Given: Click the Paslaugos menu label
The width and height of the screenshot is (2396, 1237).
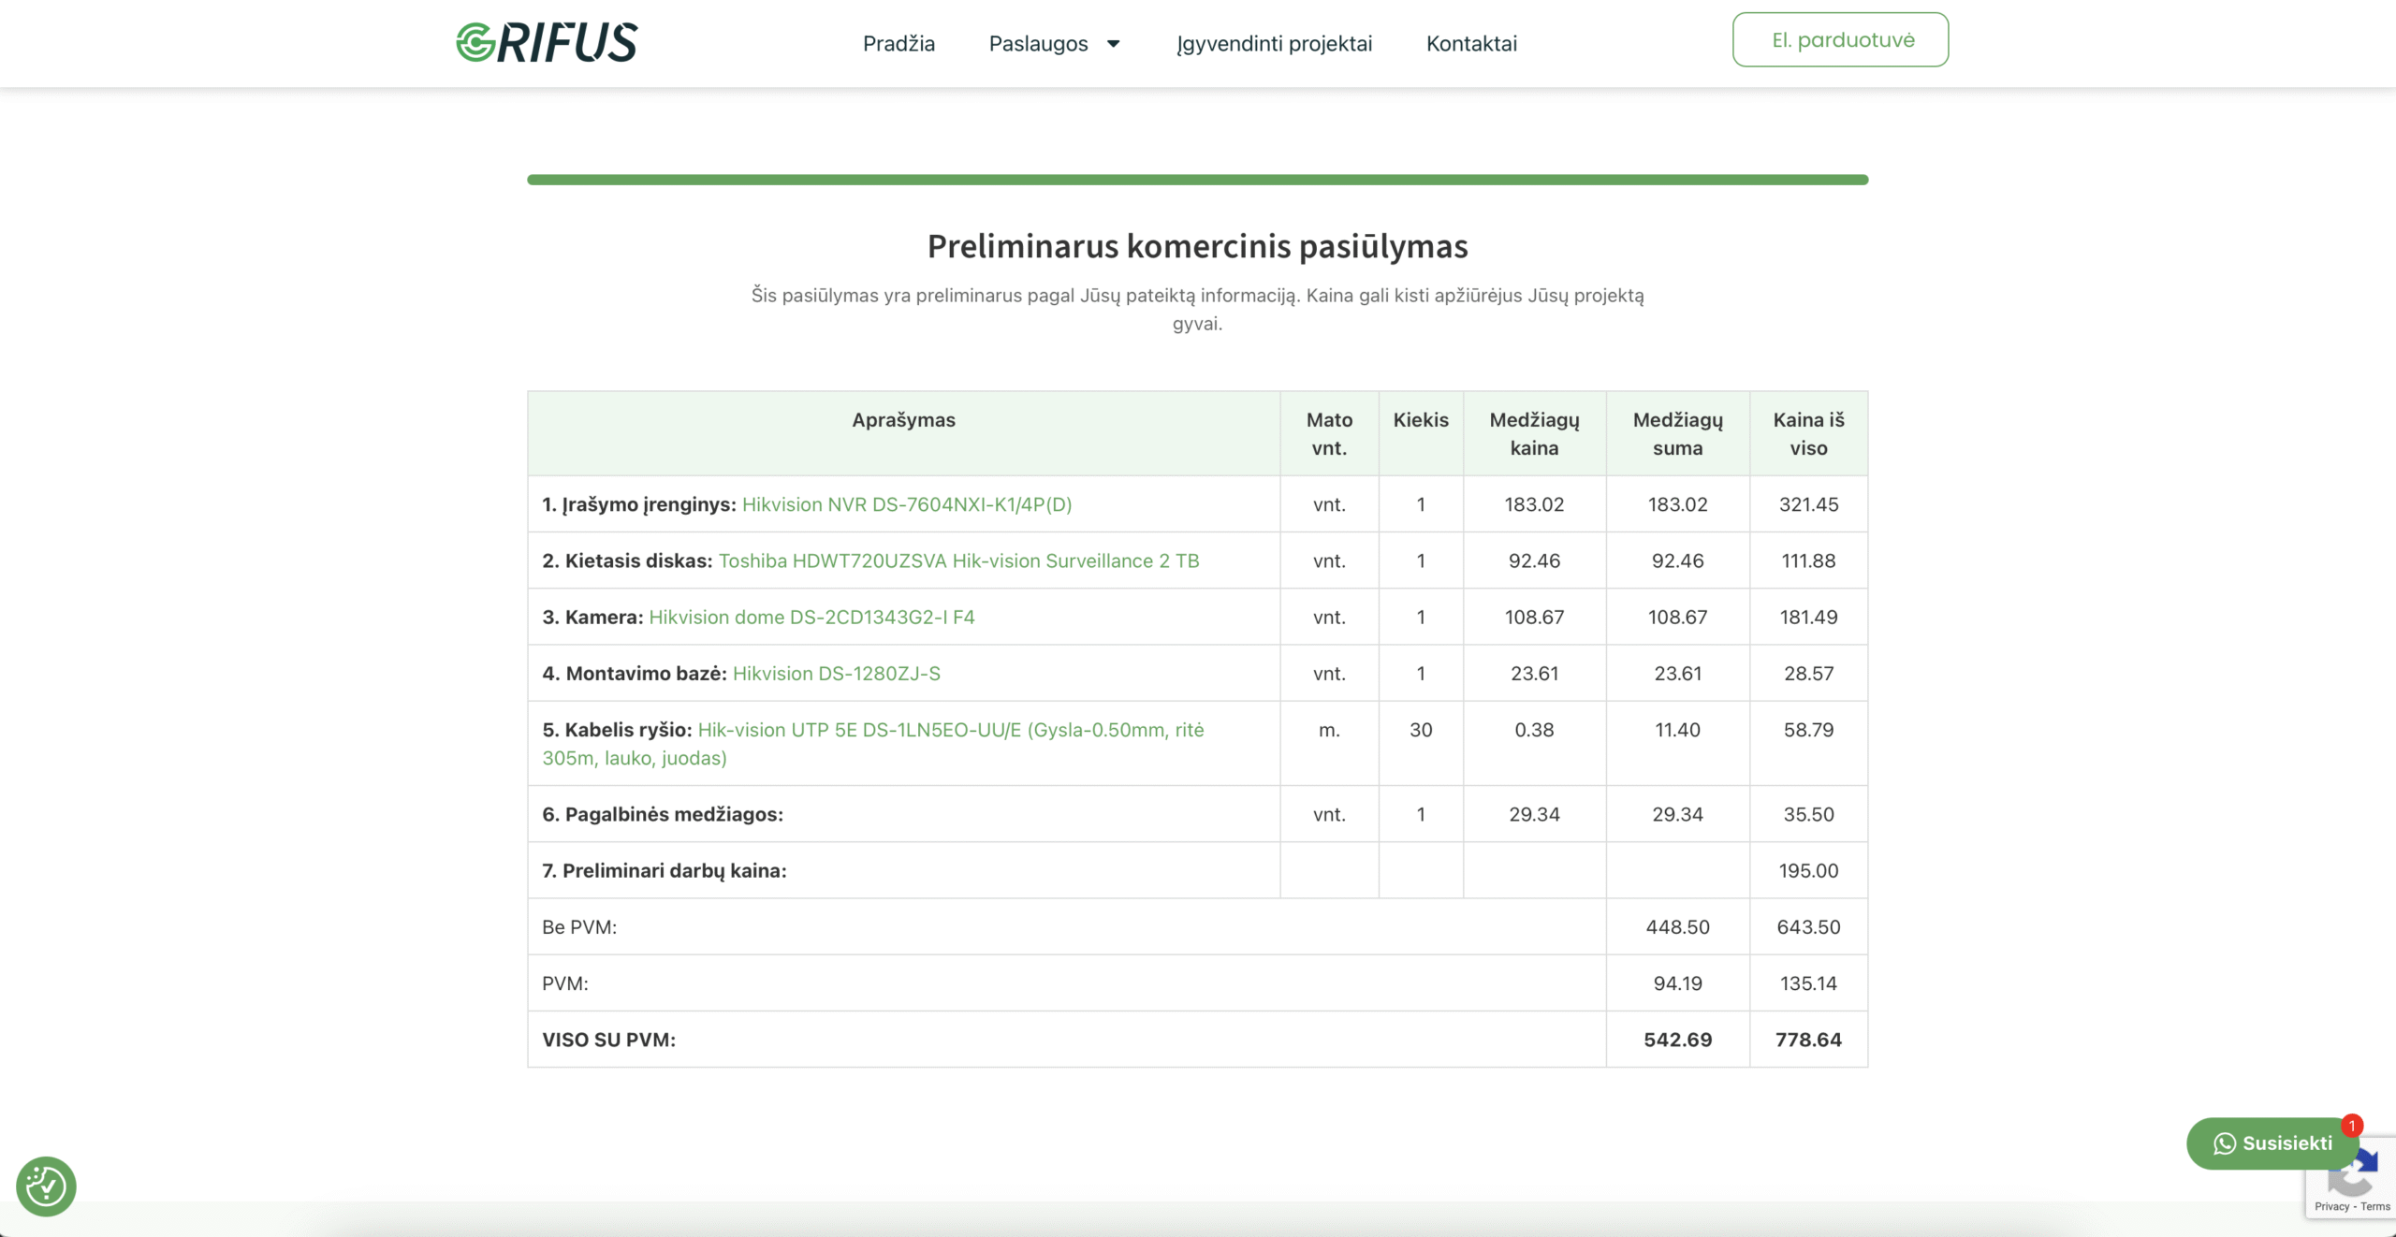Looking at the screenshot, I should point(1038,44).
